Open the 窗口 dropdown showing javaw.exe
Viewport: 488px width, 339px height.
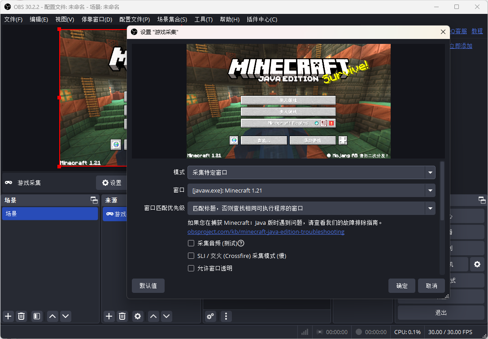[x=311, y=190]
